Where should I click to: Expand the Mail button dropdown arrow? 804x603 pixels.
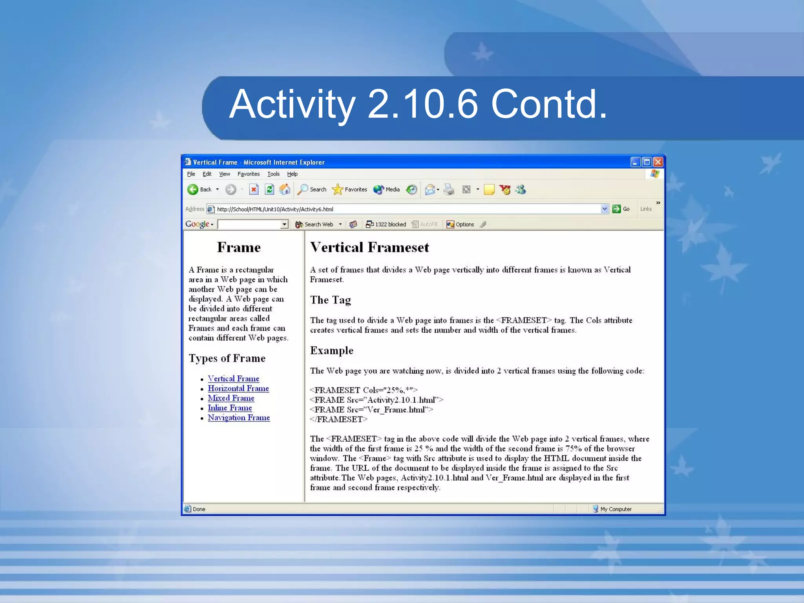pos(438,190)
